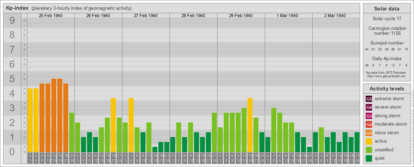Click the Daily Ap-index label

(x=387, y=58)
